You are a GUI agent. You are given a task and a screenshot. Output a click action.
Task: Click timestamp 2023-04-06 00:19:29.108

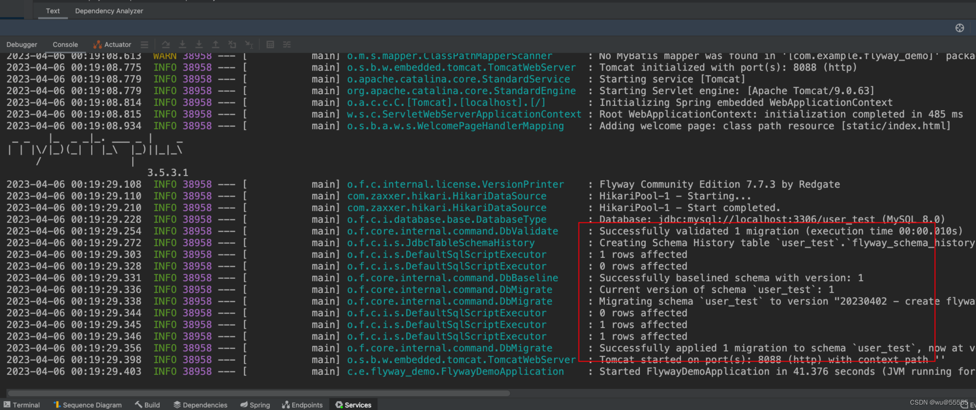pyautogui.click(x=74, y=184)
